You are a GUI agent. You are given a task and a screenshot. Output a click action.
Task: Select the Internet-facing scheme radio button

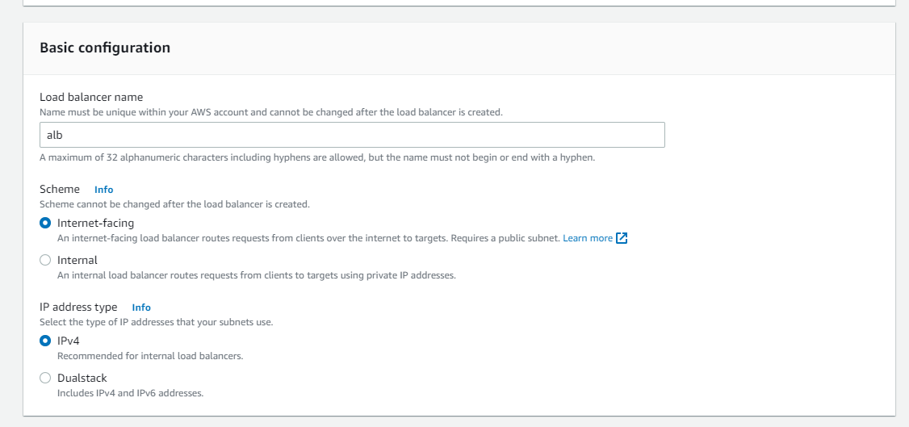tap(45, 223)
